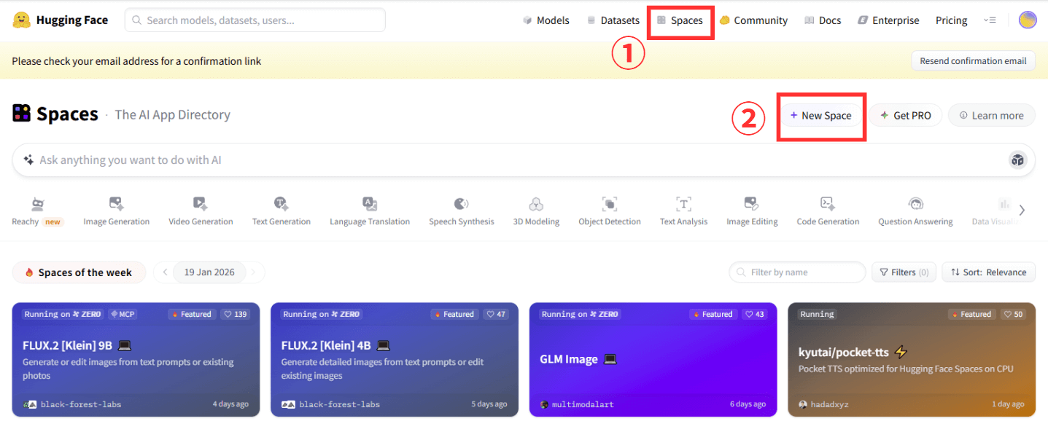Choose the 3D Modeling category icon

tap(536, 205)
